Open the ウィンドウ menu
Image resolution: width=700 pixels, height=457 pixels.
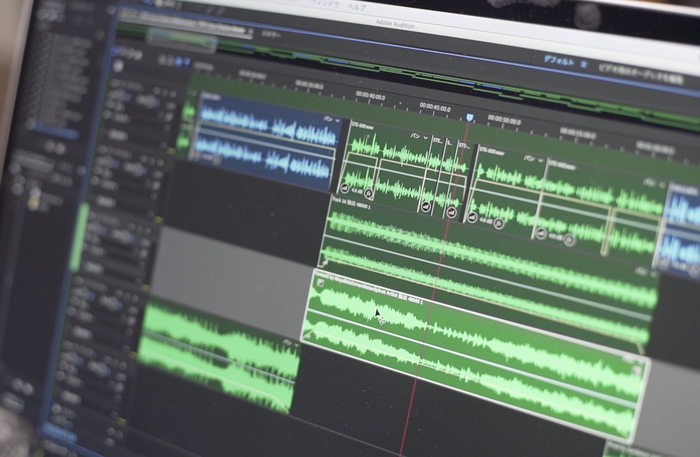point(324,4)
